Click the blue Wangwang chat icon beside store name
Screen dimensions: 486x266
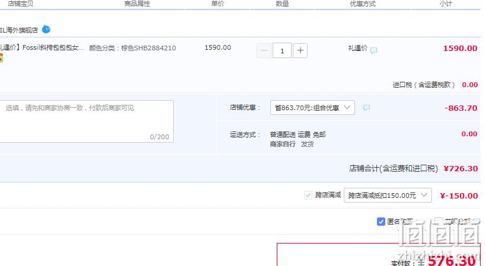(46, 30)
